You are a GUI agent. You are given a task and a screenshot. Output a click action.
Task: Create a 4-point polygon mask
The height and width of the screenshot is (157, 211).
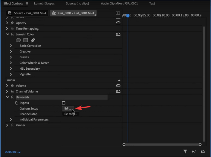26,40
